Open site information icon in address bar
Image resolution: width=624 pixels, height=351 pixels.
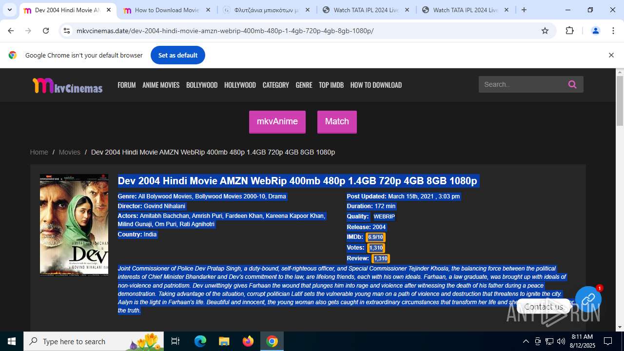click(x=67, y=31)
